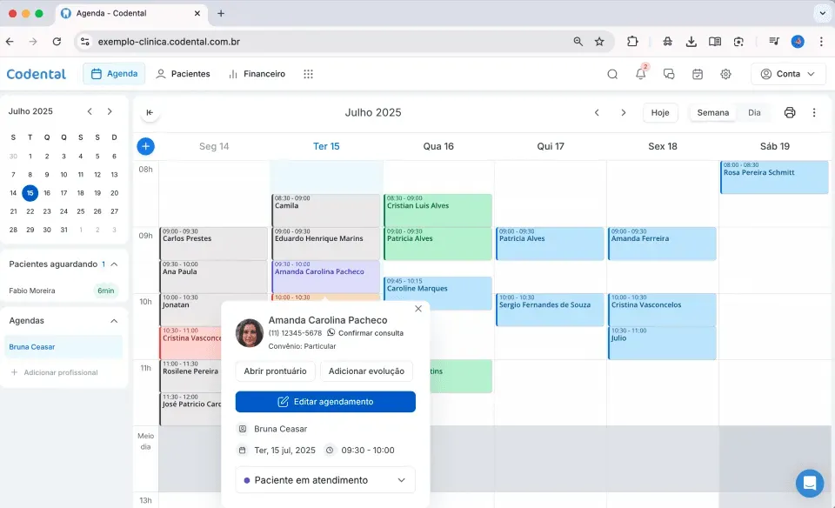The height and width of the screenshot is (508, 835).
Task: Select Bruna Ceasar agenda
Action: tap(63, 347)
